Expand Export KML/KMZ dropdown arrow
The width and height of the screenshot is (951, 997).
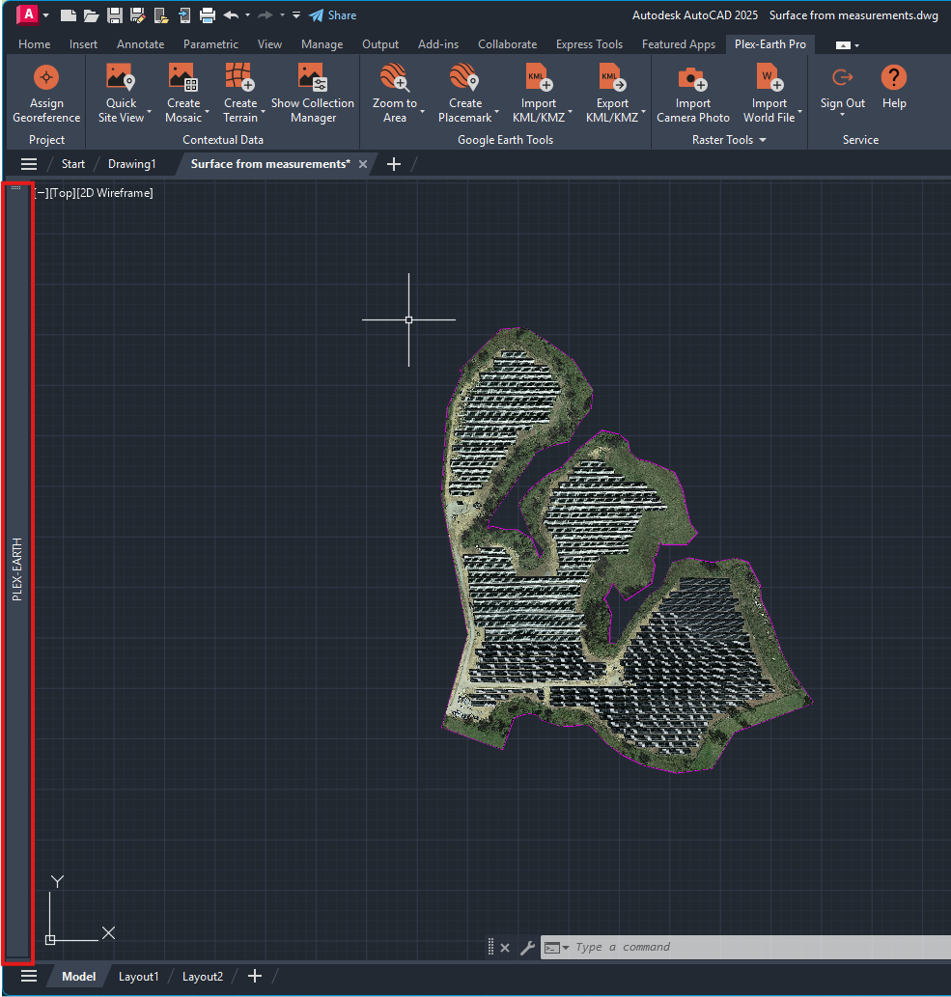tap(644, 112)
